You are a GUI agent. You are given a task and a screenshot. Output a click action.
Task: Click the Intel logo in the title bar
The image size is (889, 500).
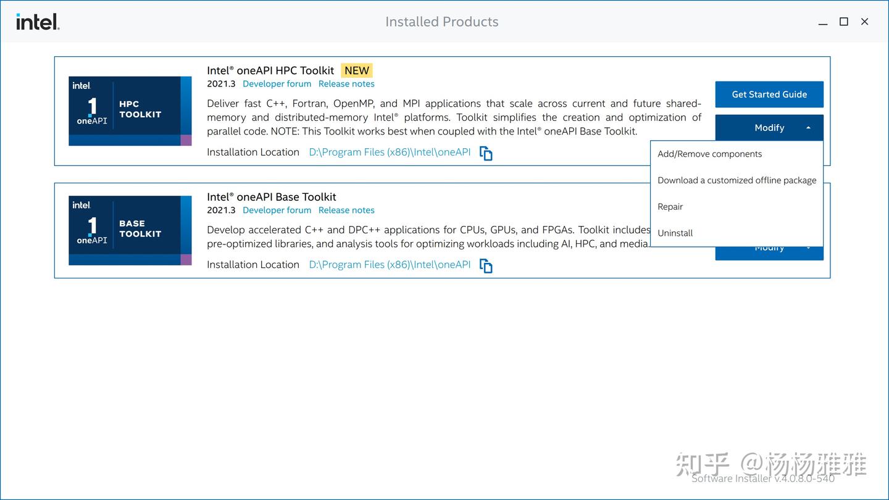[x=37, y=21]
